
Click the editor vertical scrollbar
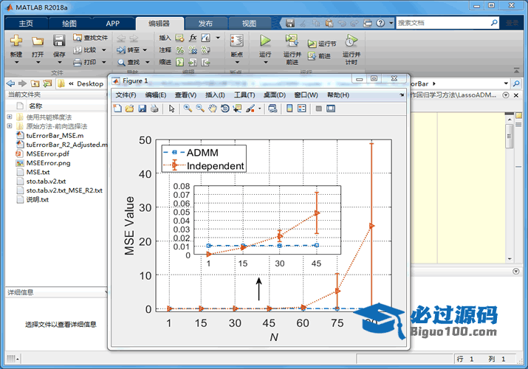pos(510,137)
